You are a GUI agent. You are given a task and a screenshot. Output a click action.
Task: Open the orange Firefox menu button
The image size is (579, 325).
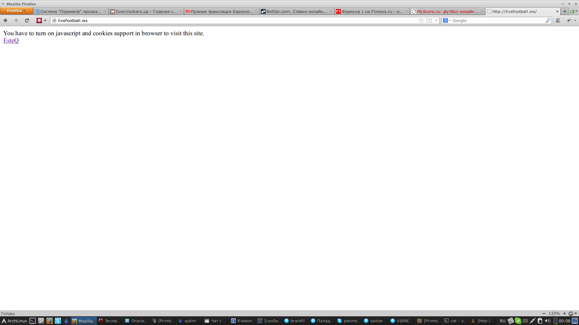[16, 11]
